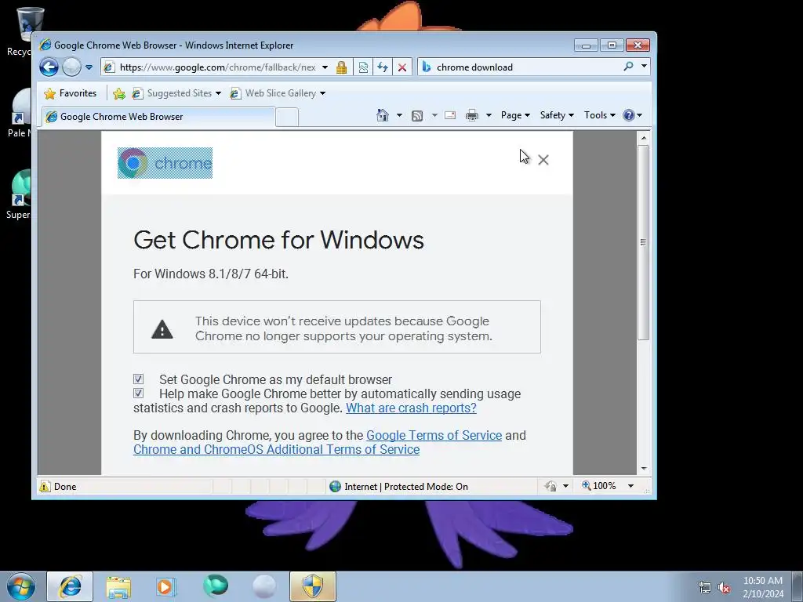Expand the Print dropdown arrow
803x602 pixels.
(x=489, y=116)
